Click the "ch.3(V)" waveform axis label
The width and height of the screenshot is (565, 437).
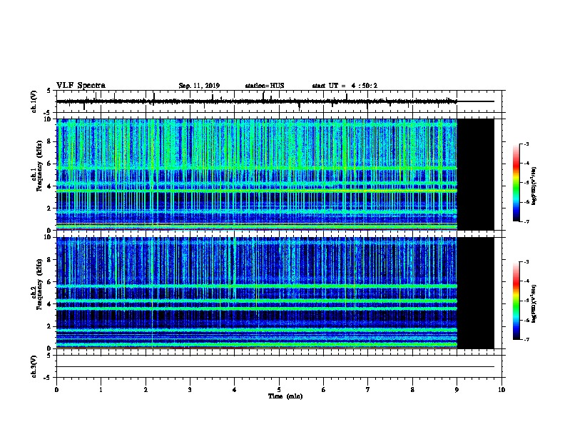click(34, 366)
